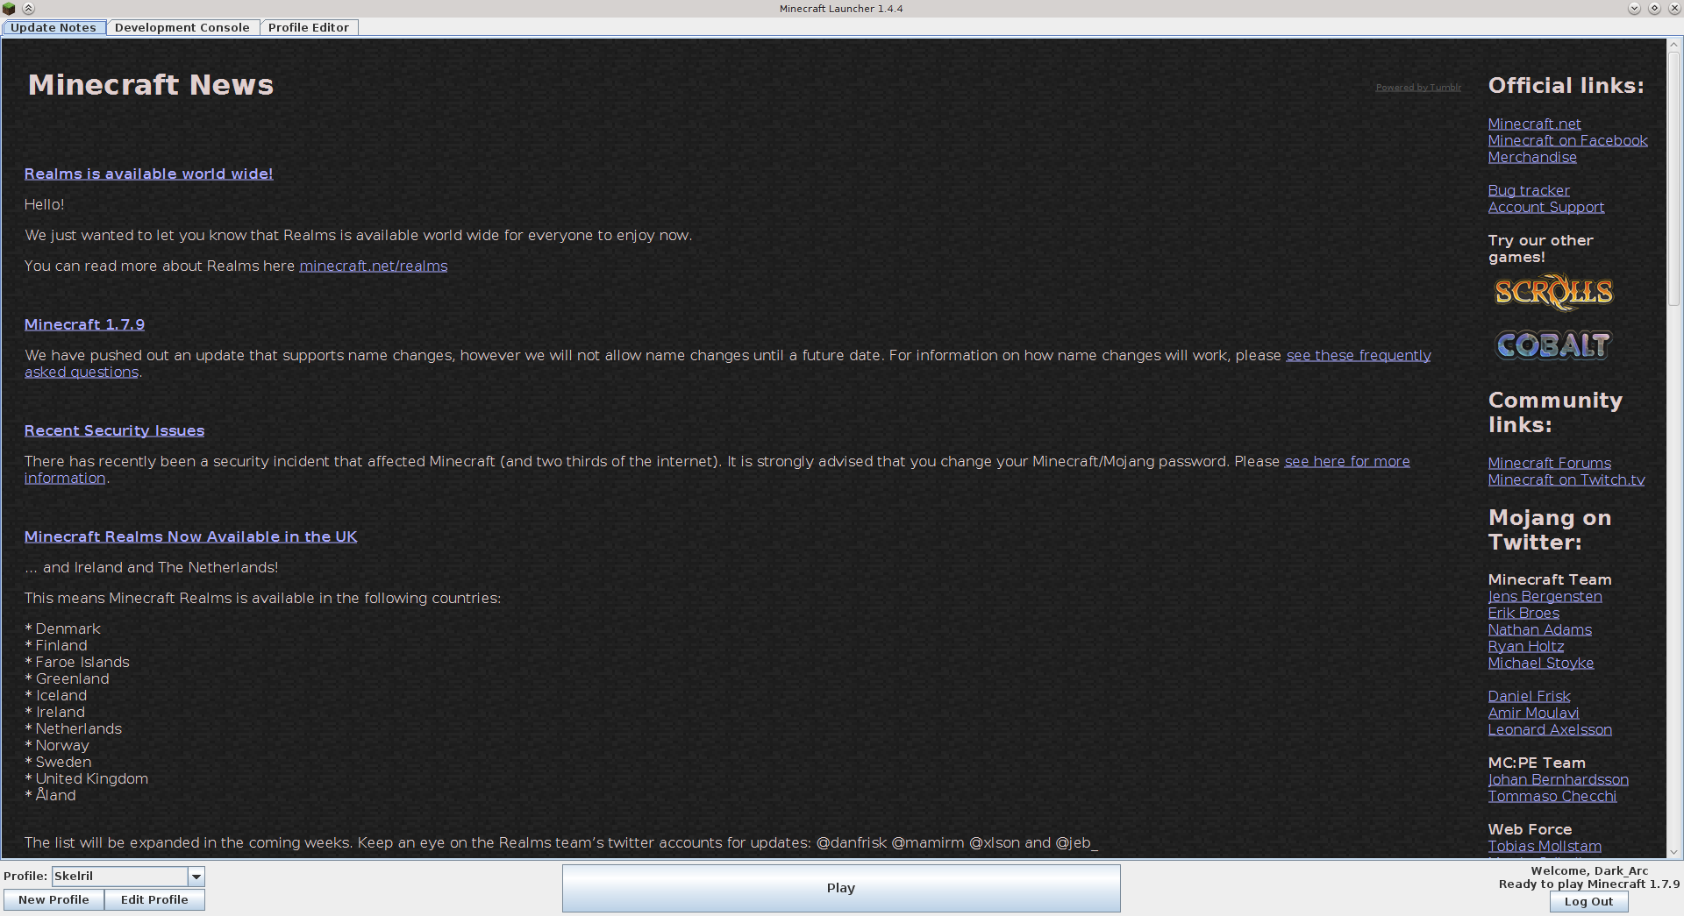Open Tobias Mollstam's Twitter link

point(1545,846)
